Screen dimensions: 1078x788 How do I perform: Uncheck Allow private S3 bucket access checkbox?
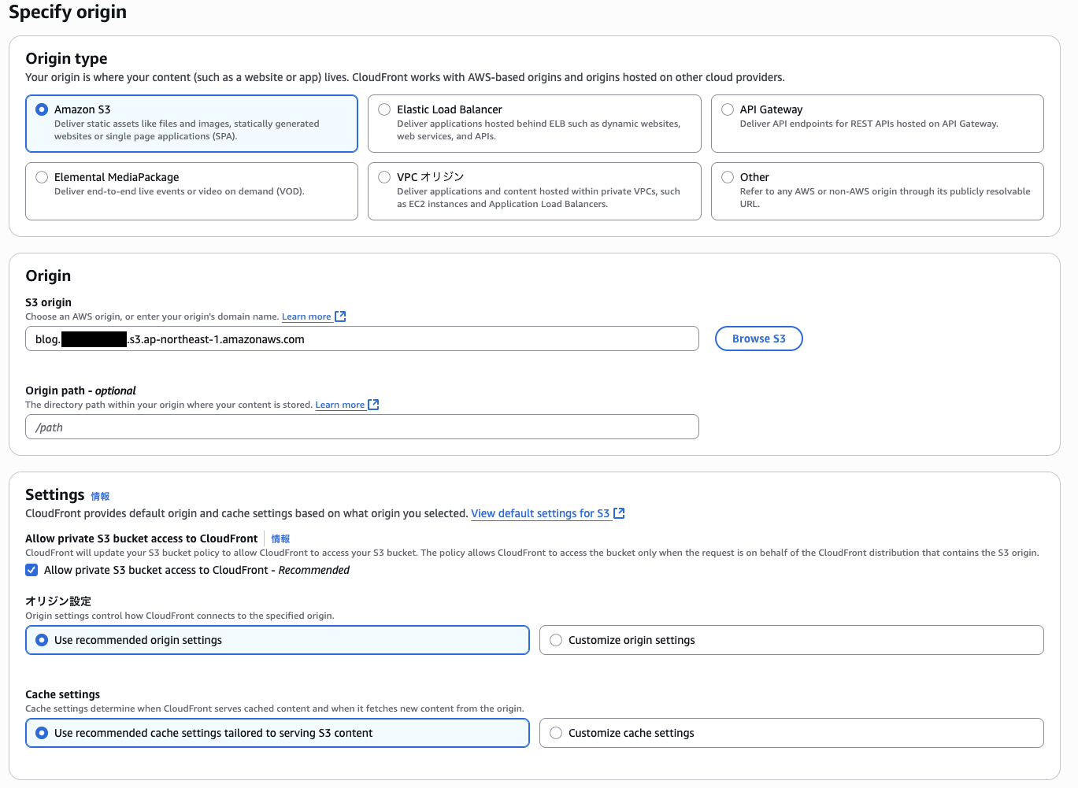click(31, 570)
